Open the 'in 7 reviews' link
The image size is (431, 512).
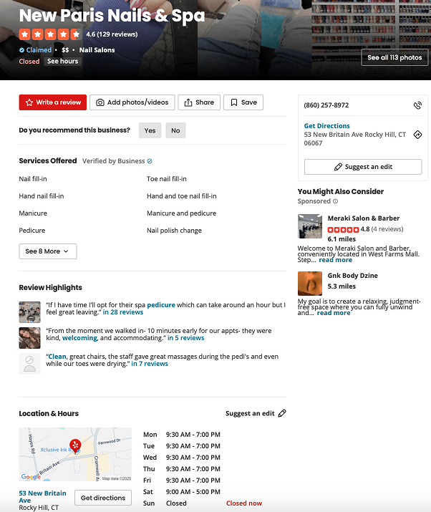coord(150,364)
